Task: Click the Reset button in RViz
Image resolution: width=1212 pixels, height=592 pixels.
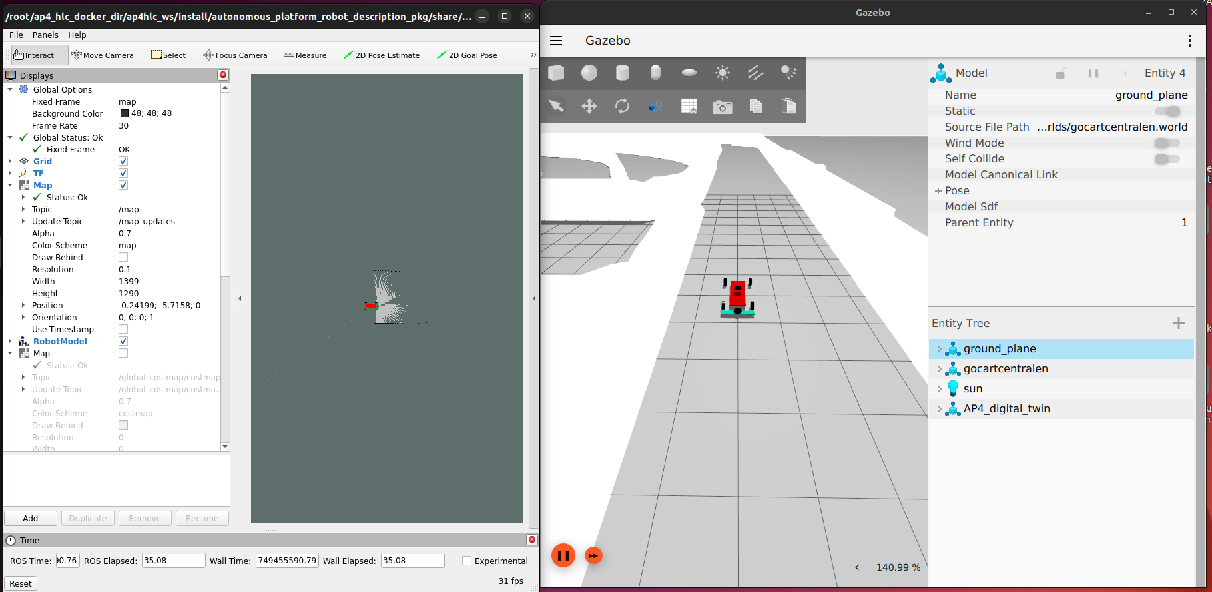Action: point(21,584)
